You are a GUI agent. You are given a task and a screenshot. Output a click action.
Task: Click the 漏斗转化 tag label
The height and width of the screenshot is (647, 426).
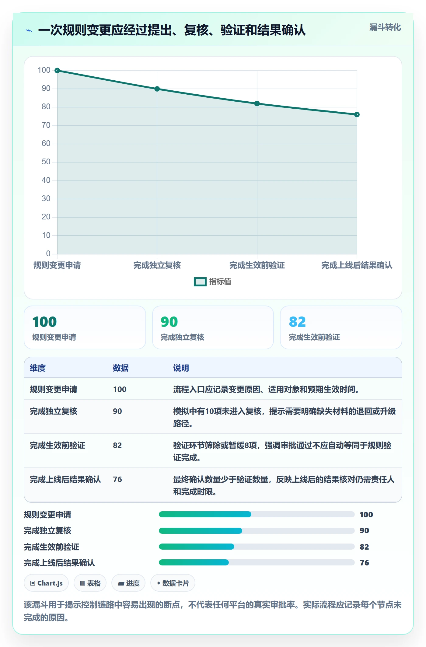(385, 27)
